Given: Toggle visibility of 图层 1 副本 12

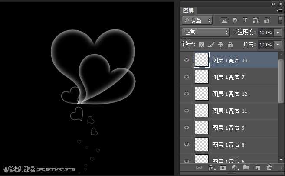Looking at the screenshot, I should click(187, 94).
